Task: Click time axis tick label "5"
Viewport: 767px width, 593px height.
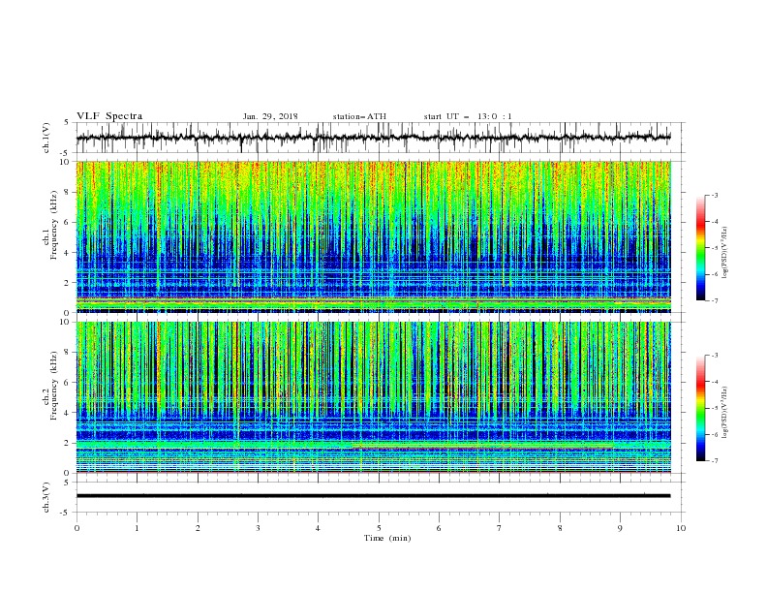Action: tap(379, 528)
